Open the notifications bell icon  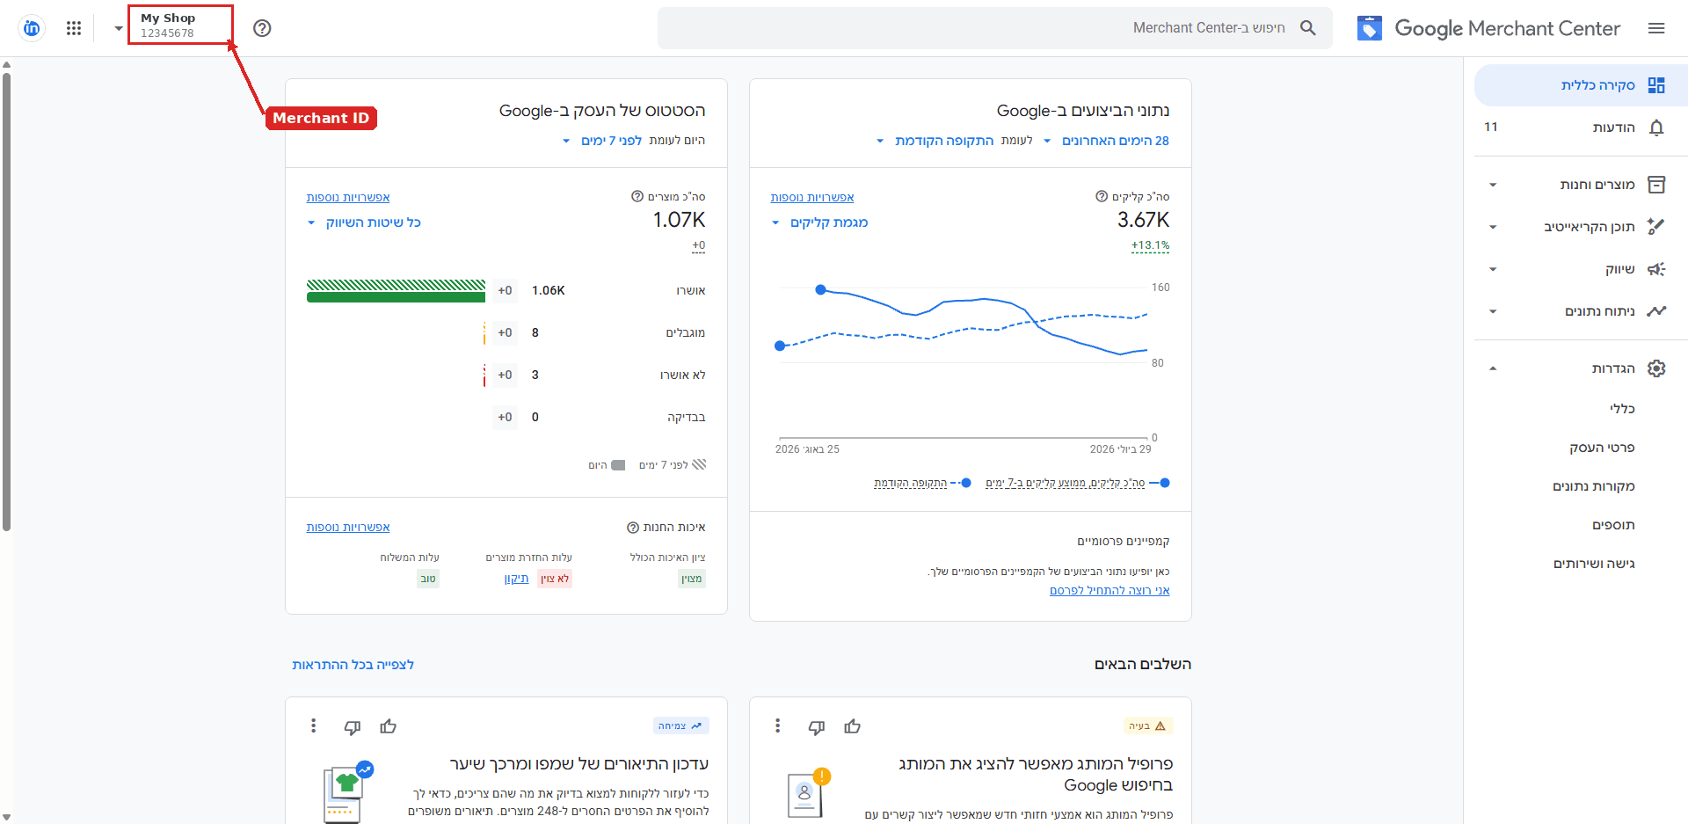[x=1656, y=128]
